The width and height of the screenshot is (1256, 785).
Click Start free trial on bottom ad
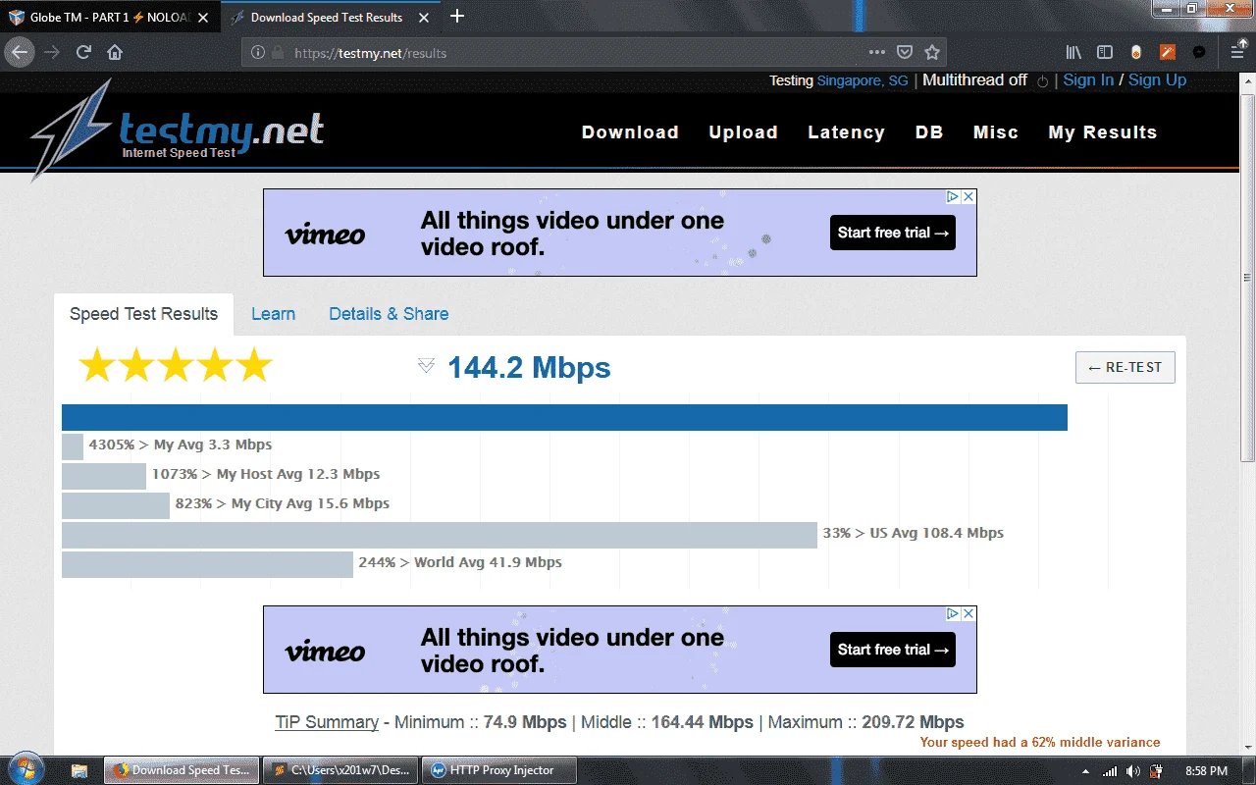(893, 650)
